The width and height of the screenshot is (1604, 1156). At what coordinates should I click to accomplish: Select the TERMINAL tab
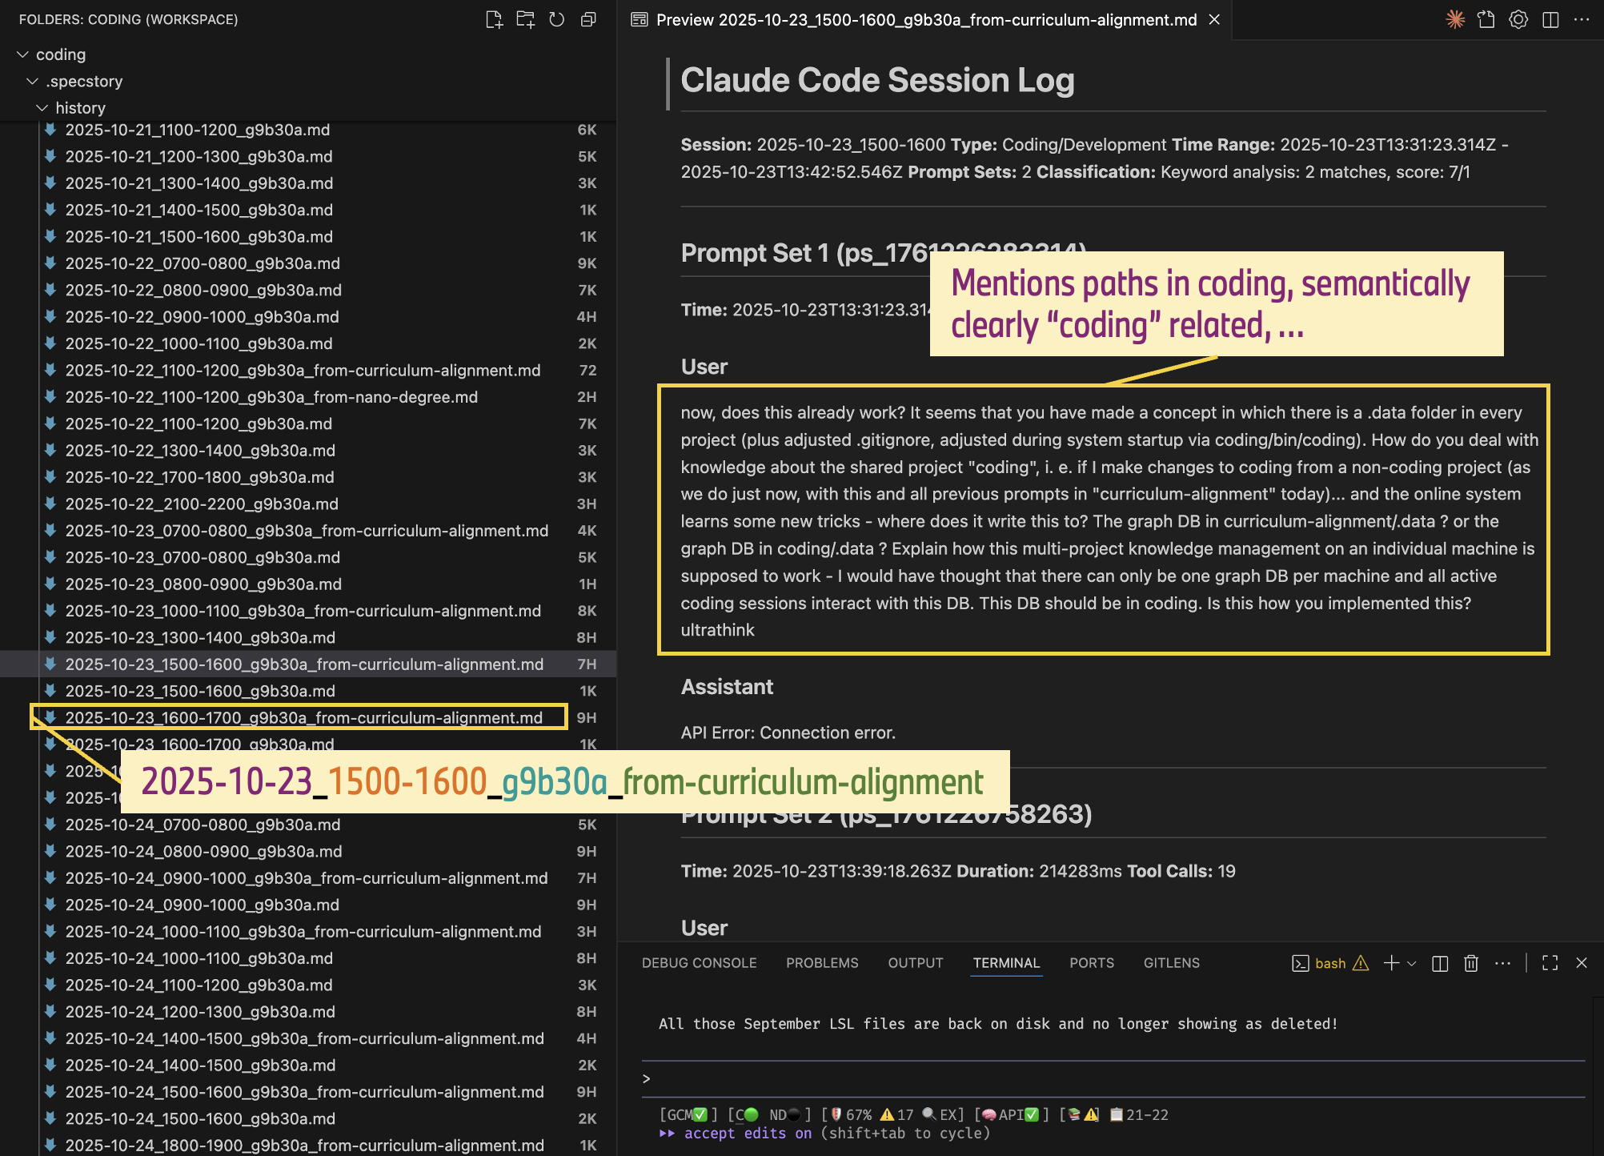(1006, 963)
